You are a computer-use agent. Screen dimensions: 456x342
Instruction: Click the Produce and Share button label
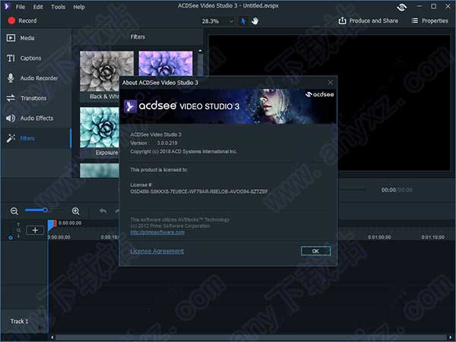point(373,21)
